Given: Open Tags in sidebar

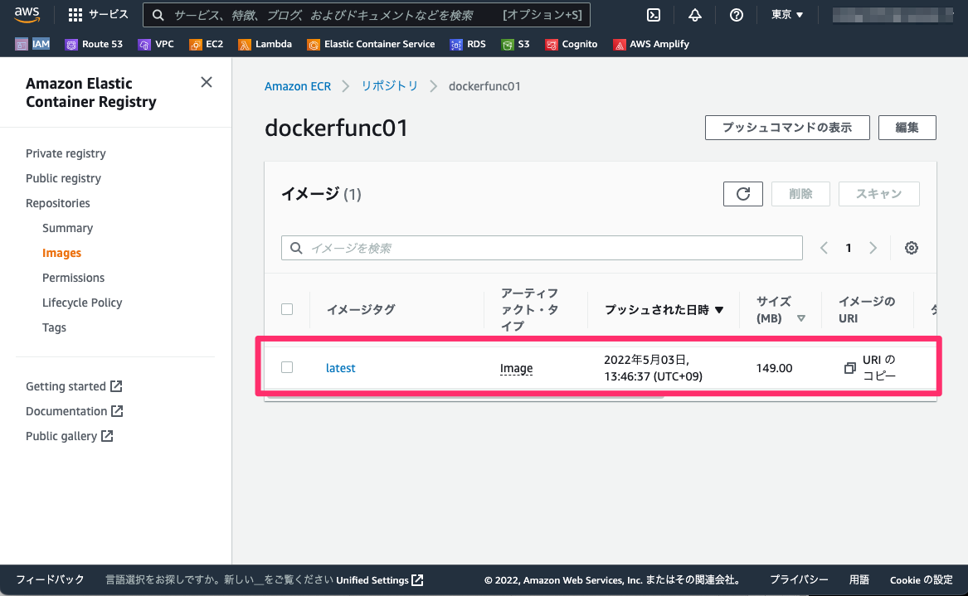Looking at the screenshot, I should pos(54,327).
